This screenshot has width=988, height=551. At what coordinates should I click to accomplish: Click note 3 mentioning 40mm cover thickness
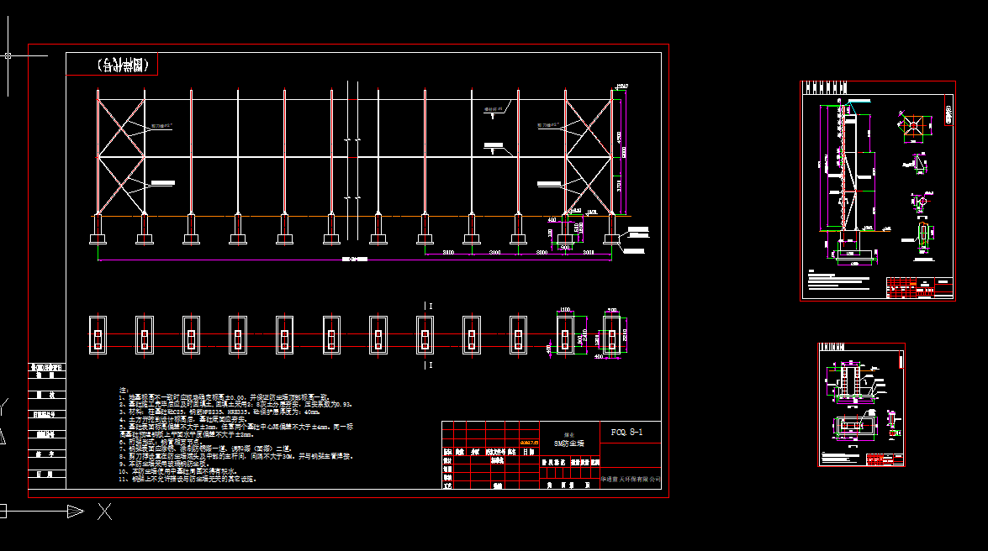pyautogui.click(x=220, y=412)
